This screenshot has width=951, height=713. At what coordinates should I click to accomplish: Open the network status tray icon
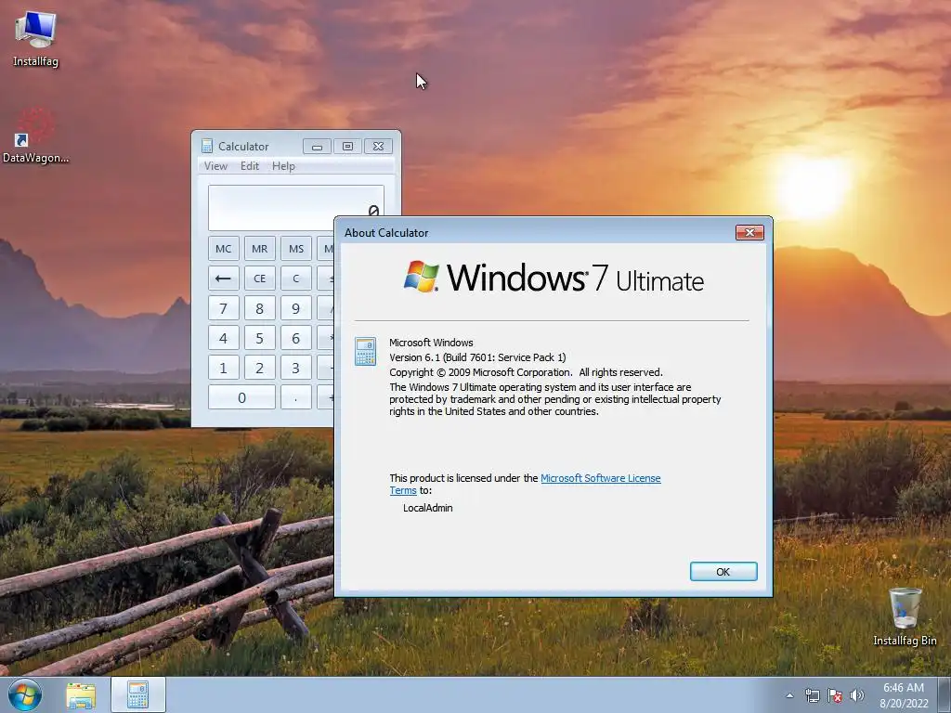coord(812,695)
